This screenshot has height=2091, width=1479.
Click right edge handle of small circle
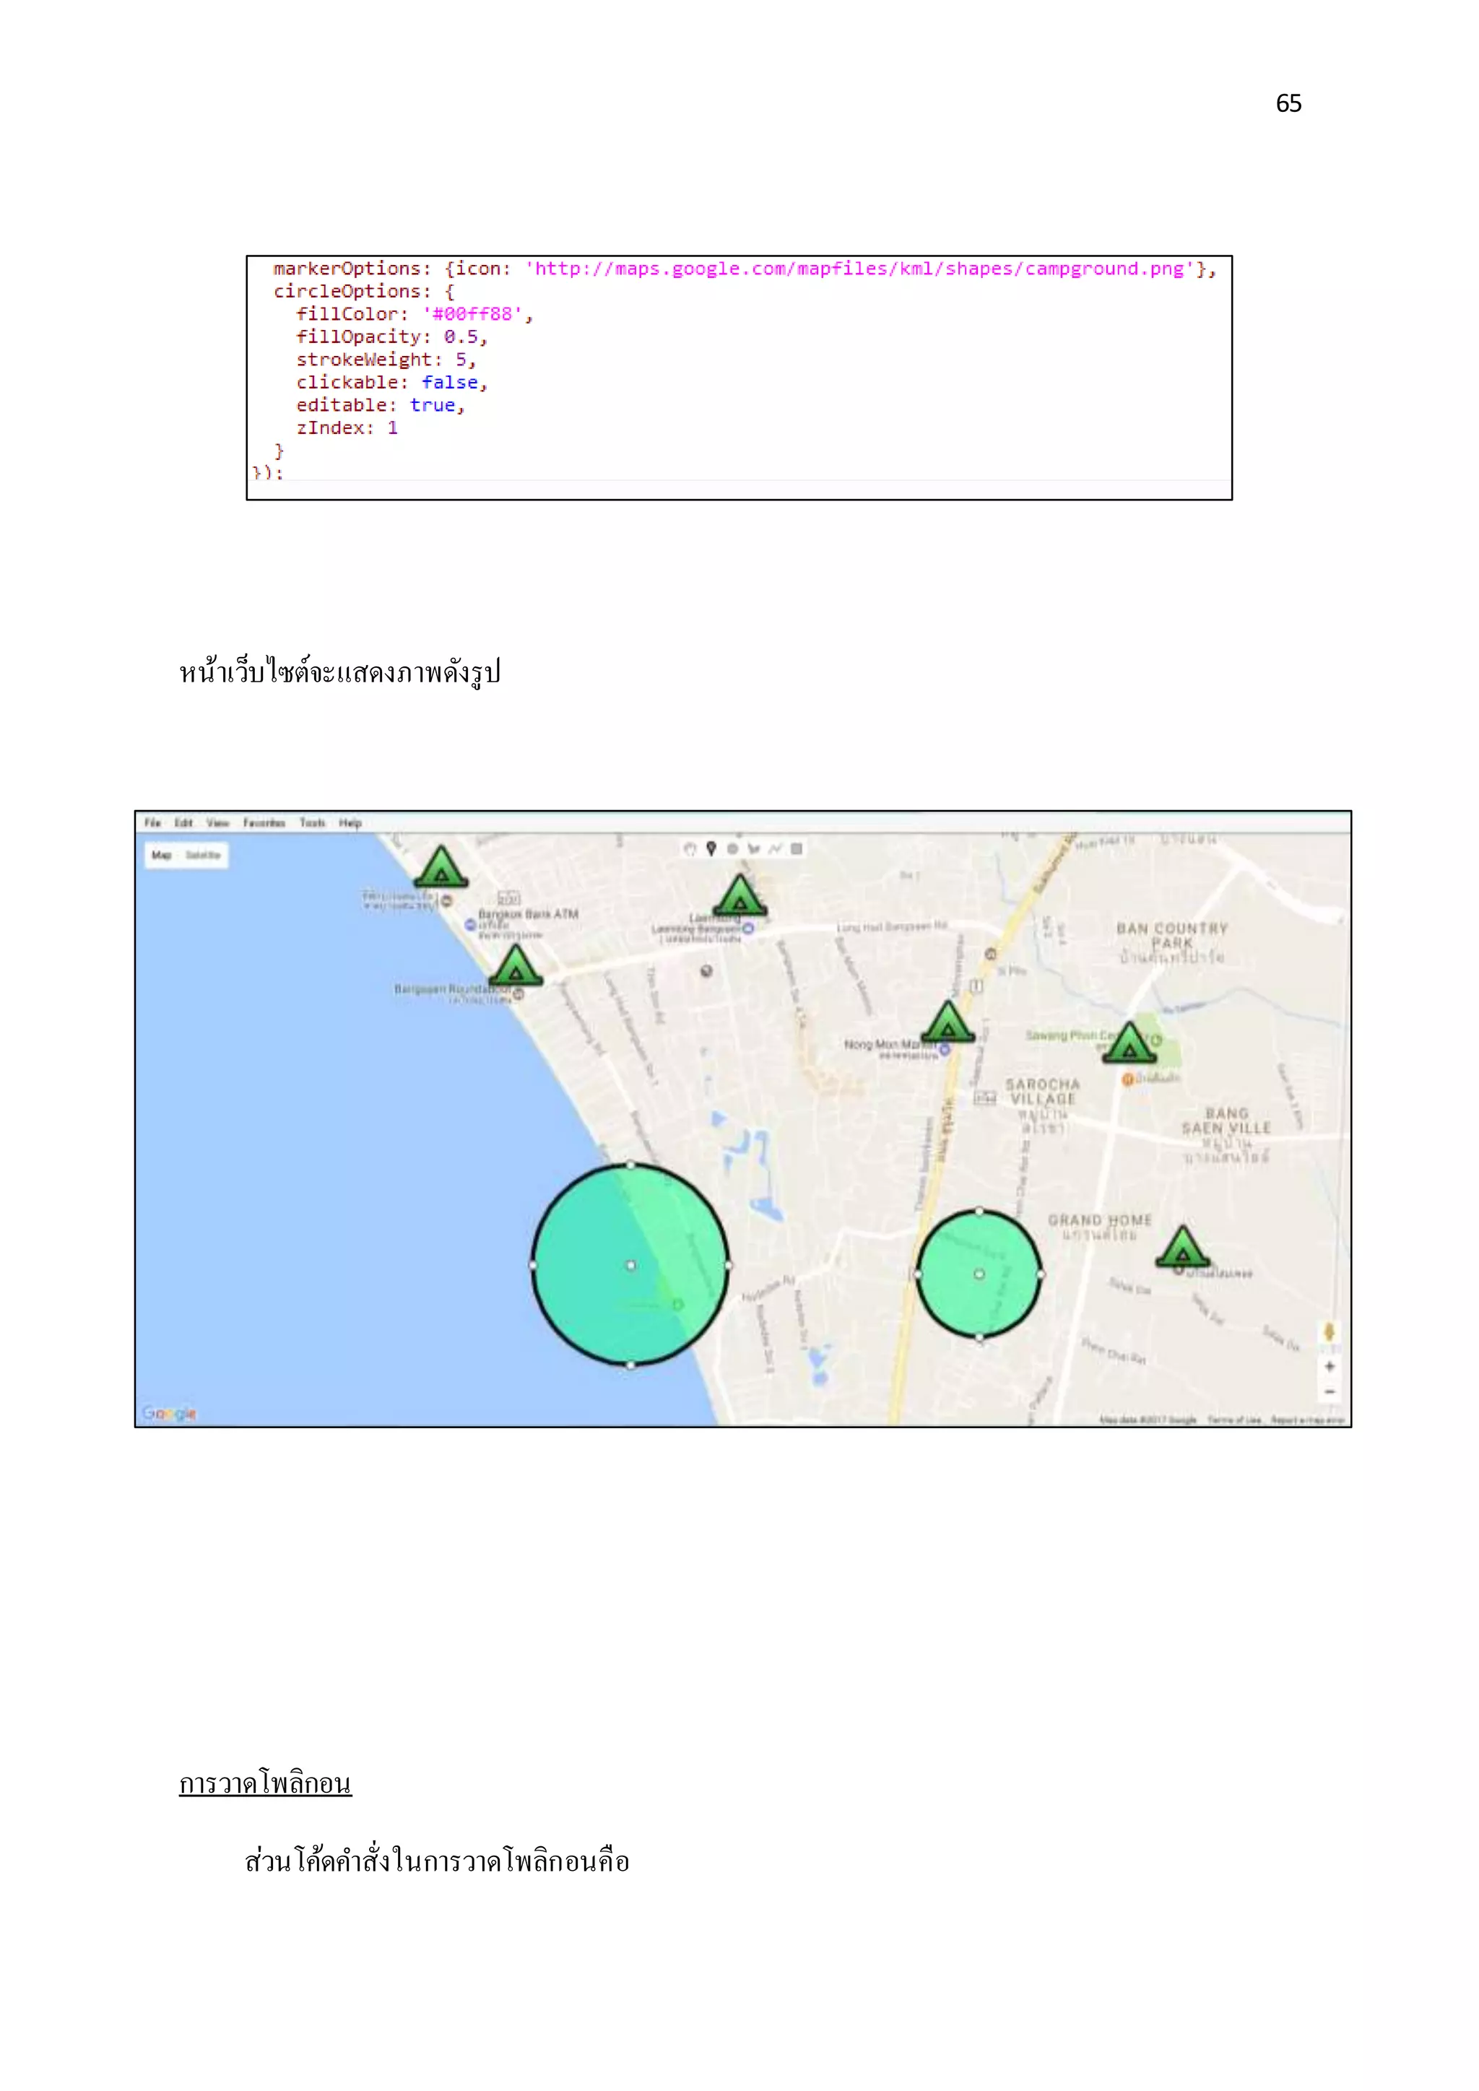[x=1041, y=1274]
